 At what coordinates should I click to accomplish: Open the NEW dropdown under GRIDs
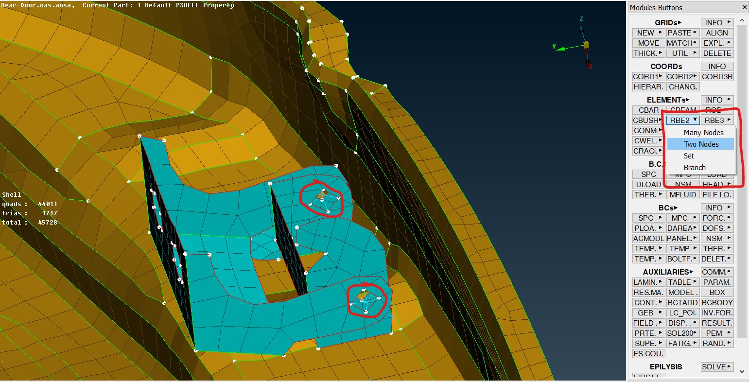(648, 33)
